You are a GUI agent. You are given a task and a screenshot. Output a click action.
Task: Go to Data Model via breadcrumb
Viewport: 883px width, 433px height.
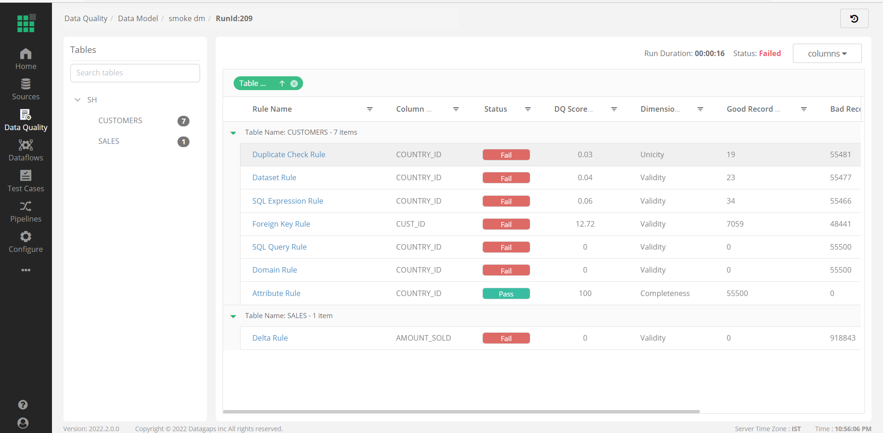[138, 18]
